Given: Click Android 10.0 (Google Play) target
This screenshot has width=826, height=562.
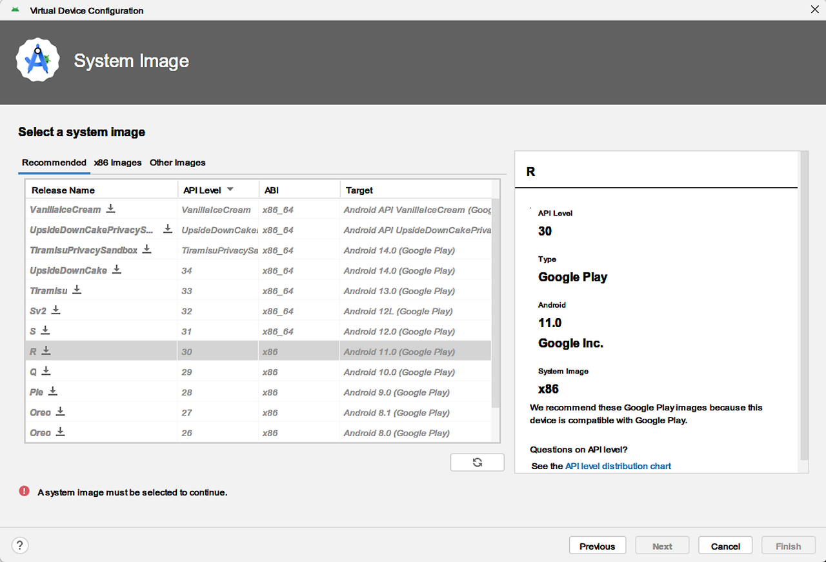Looking at the screenshot, I should click(399, 372).
